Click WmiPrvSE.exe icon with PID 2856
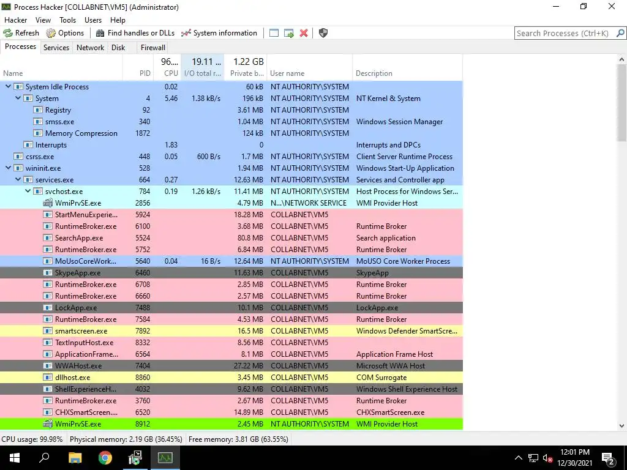 (x=48, y=203)
